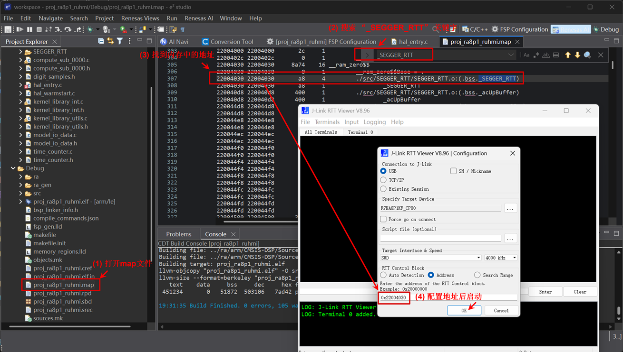Click the Step Return toolbar icon

click(x=78, y=29)
